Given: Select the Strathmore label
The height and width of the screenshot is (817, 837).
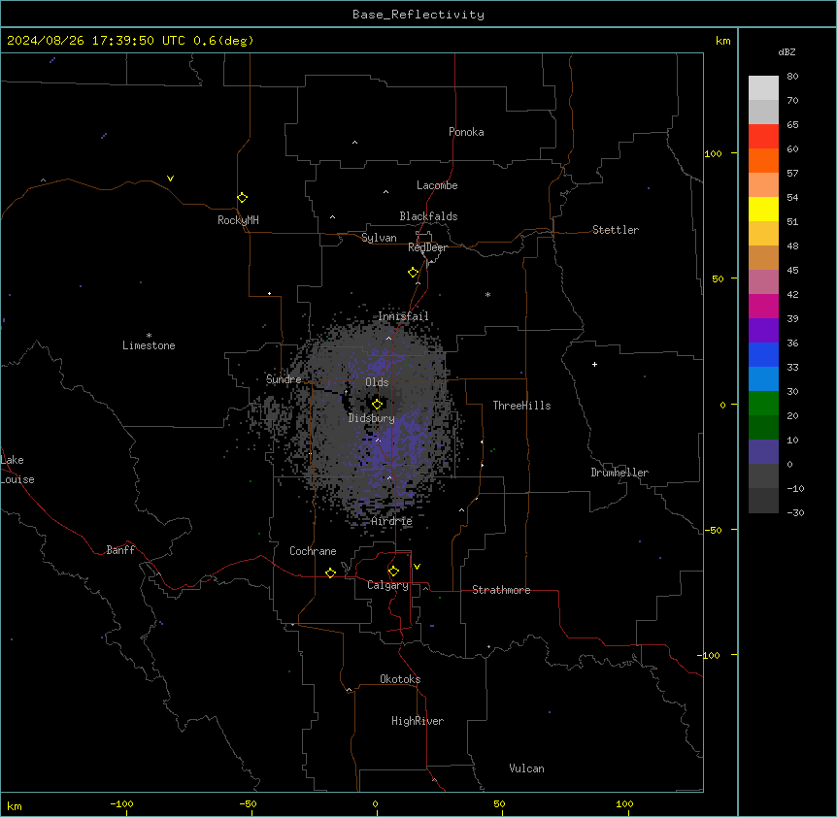Looking at the screenshot, I should click(501, 590).
